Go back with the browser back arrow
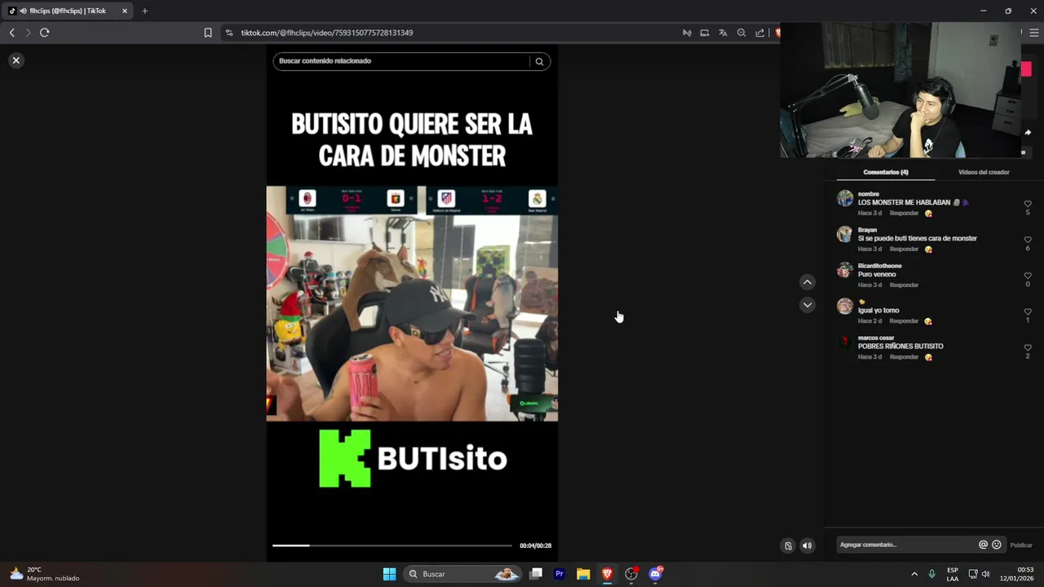 coord(11,33)
